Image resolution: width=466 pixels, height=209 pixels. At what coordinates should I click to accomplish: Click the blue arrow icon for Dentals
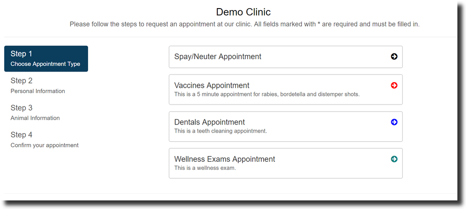394,122
